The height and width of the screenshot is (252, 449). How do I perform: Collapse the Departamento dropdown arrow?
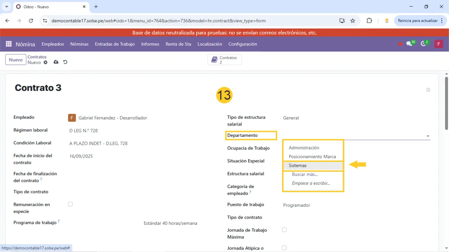coord(428,136)
